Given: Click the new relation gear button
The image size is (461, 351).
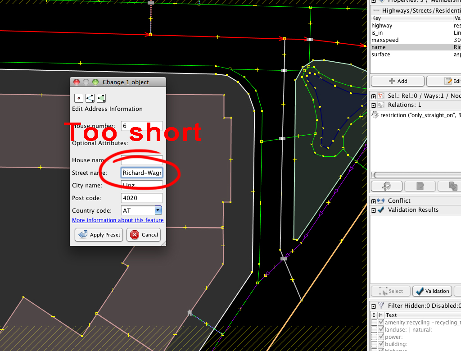Looking at the screenshot, I should (386, 186).
